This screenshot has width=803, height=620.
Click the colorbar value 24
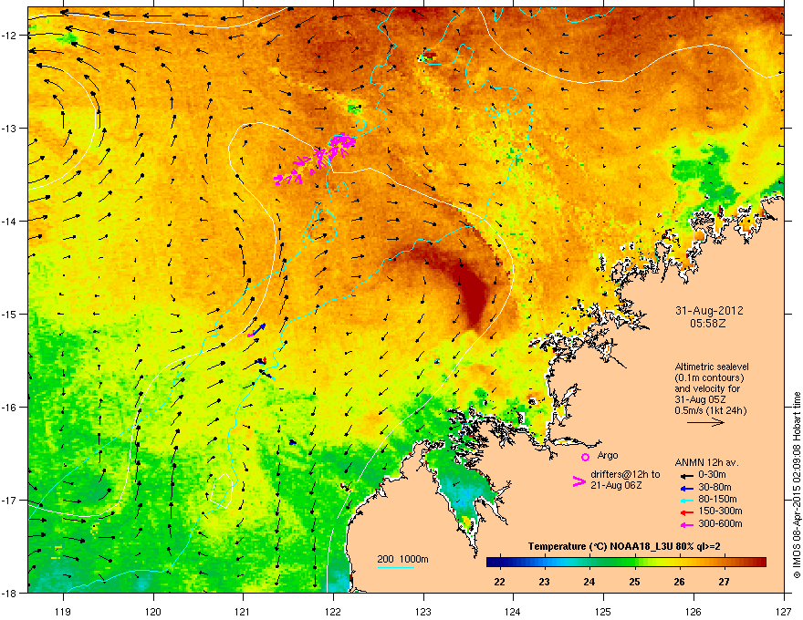(589, 582)
